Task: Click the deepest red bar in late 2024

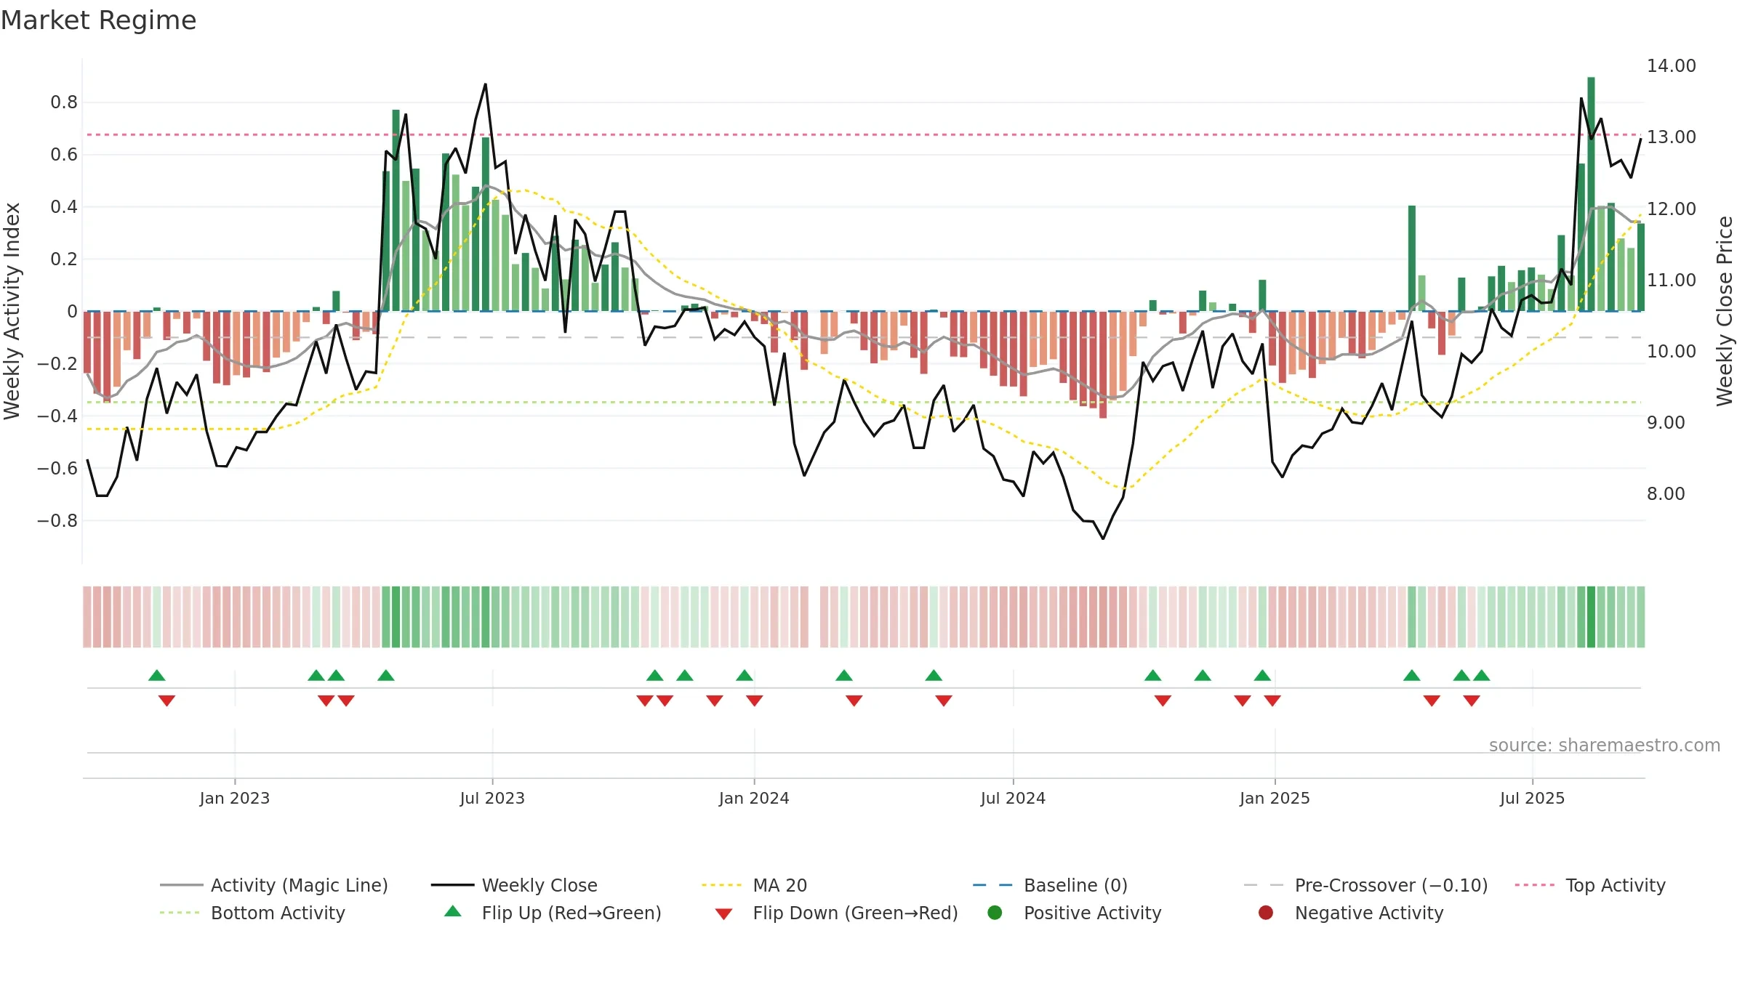Action: click(1103, 365)
